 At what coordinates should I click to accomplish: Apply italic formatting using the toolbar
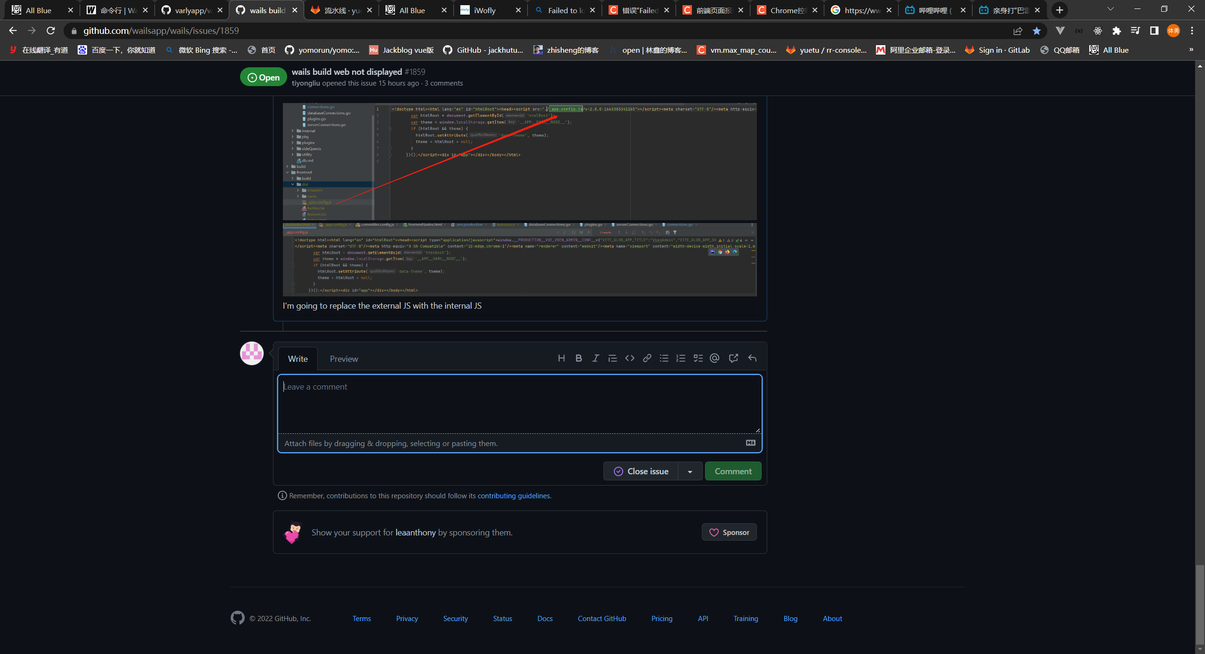click(x=595, y=358)
